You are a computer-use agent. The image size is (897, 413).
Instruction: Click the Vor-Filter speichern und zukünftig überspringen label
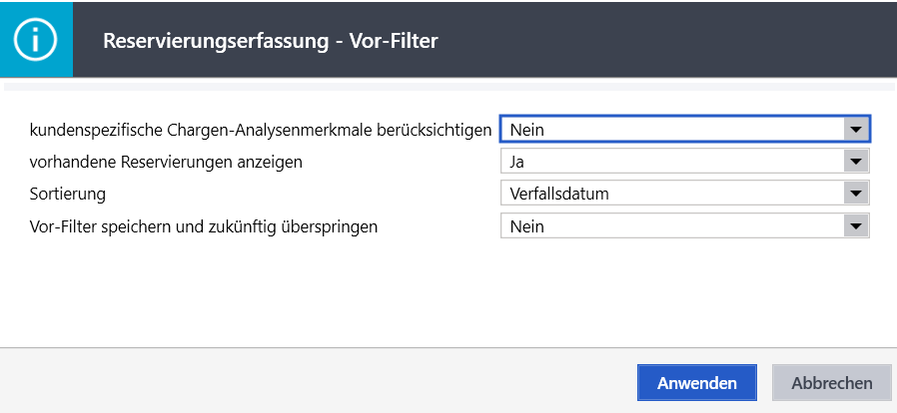click(x=204, y=226)
